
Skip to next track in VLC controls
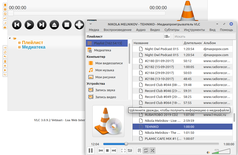114,150
